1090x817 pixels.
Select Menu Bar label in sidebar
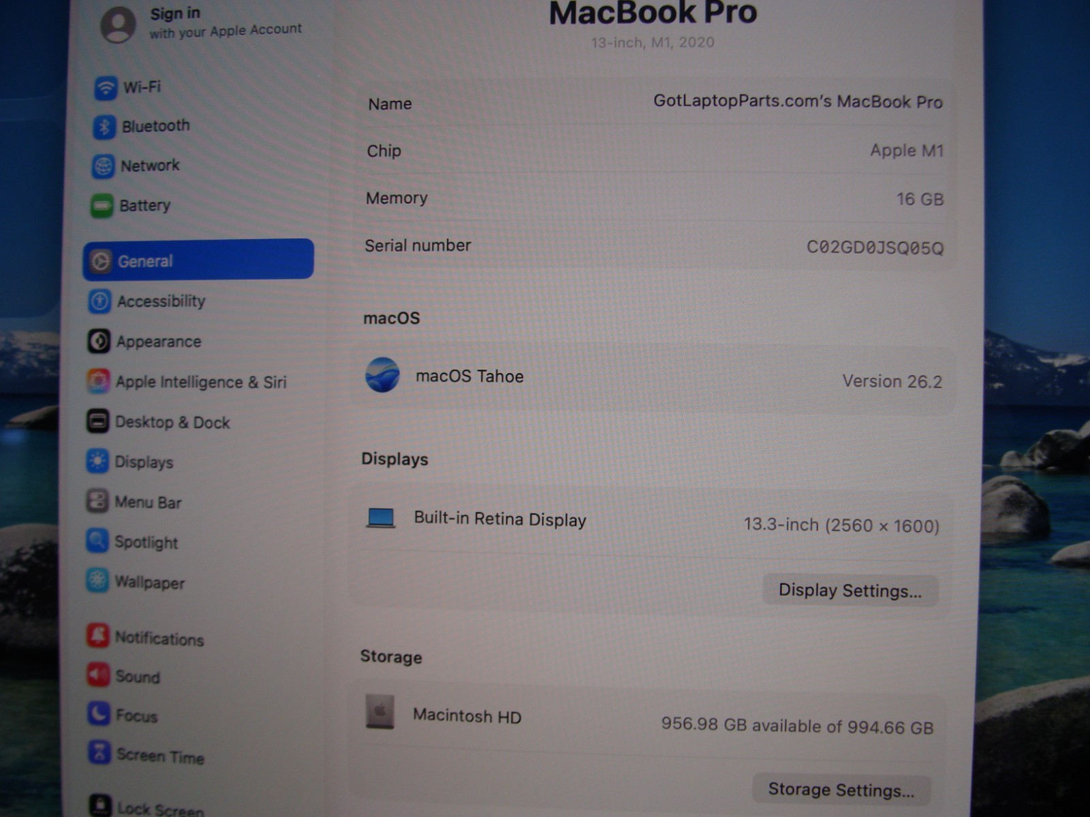click(148, 502)
